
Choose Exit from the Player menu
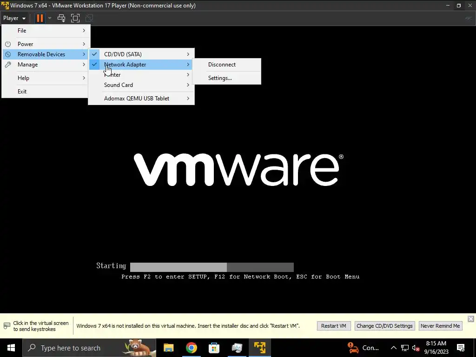[x=46, y=92]
